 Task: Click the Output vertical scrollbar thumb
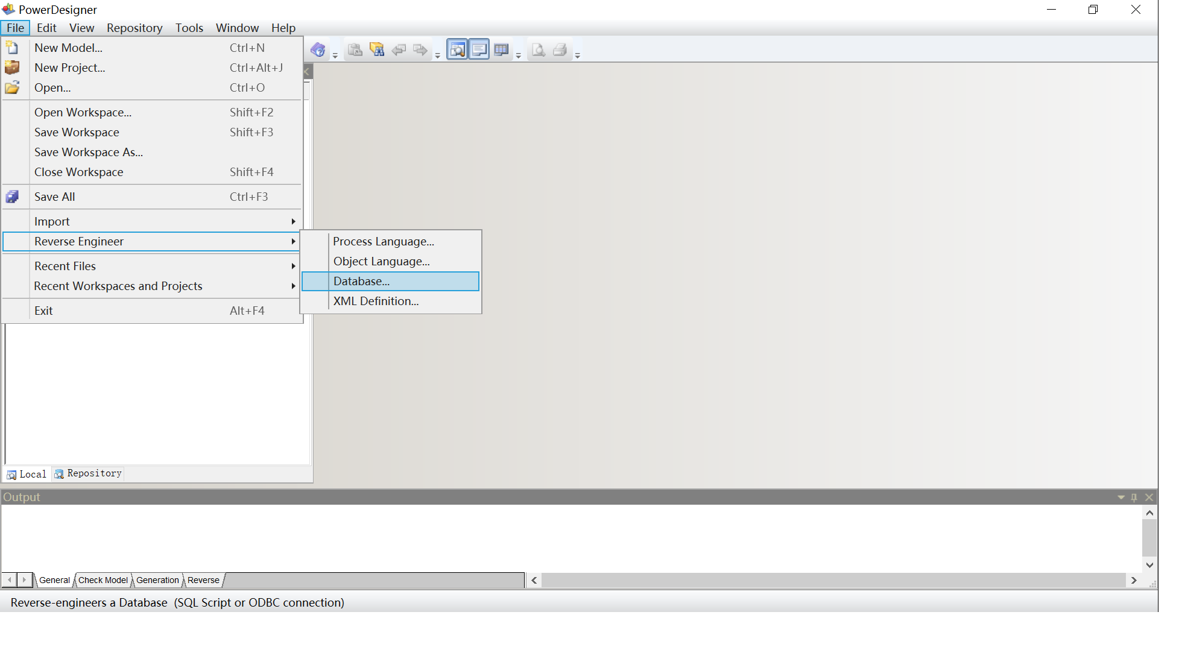click(1149, 537)
